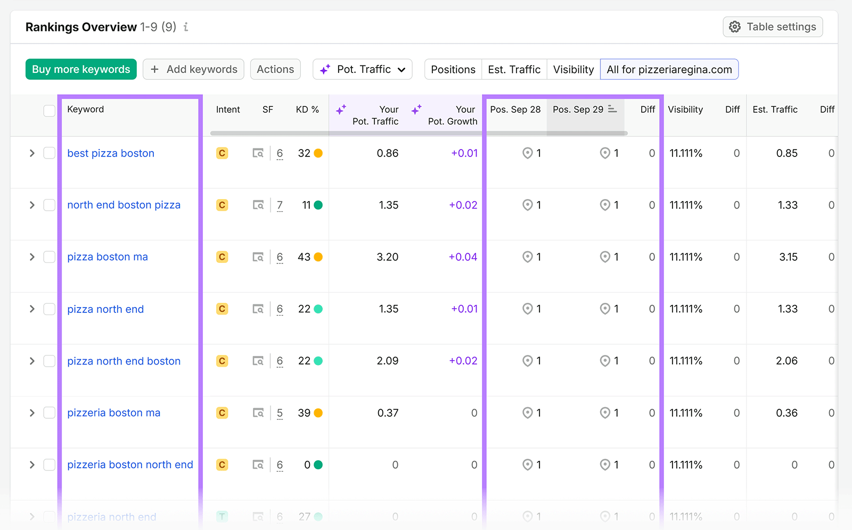The width and height of the screenshot is (852, 530).
Task: Click the Table settings gear icon
Action: 735,27
